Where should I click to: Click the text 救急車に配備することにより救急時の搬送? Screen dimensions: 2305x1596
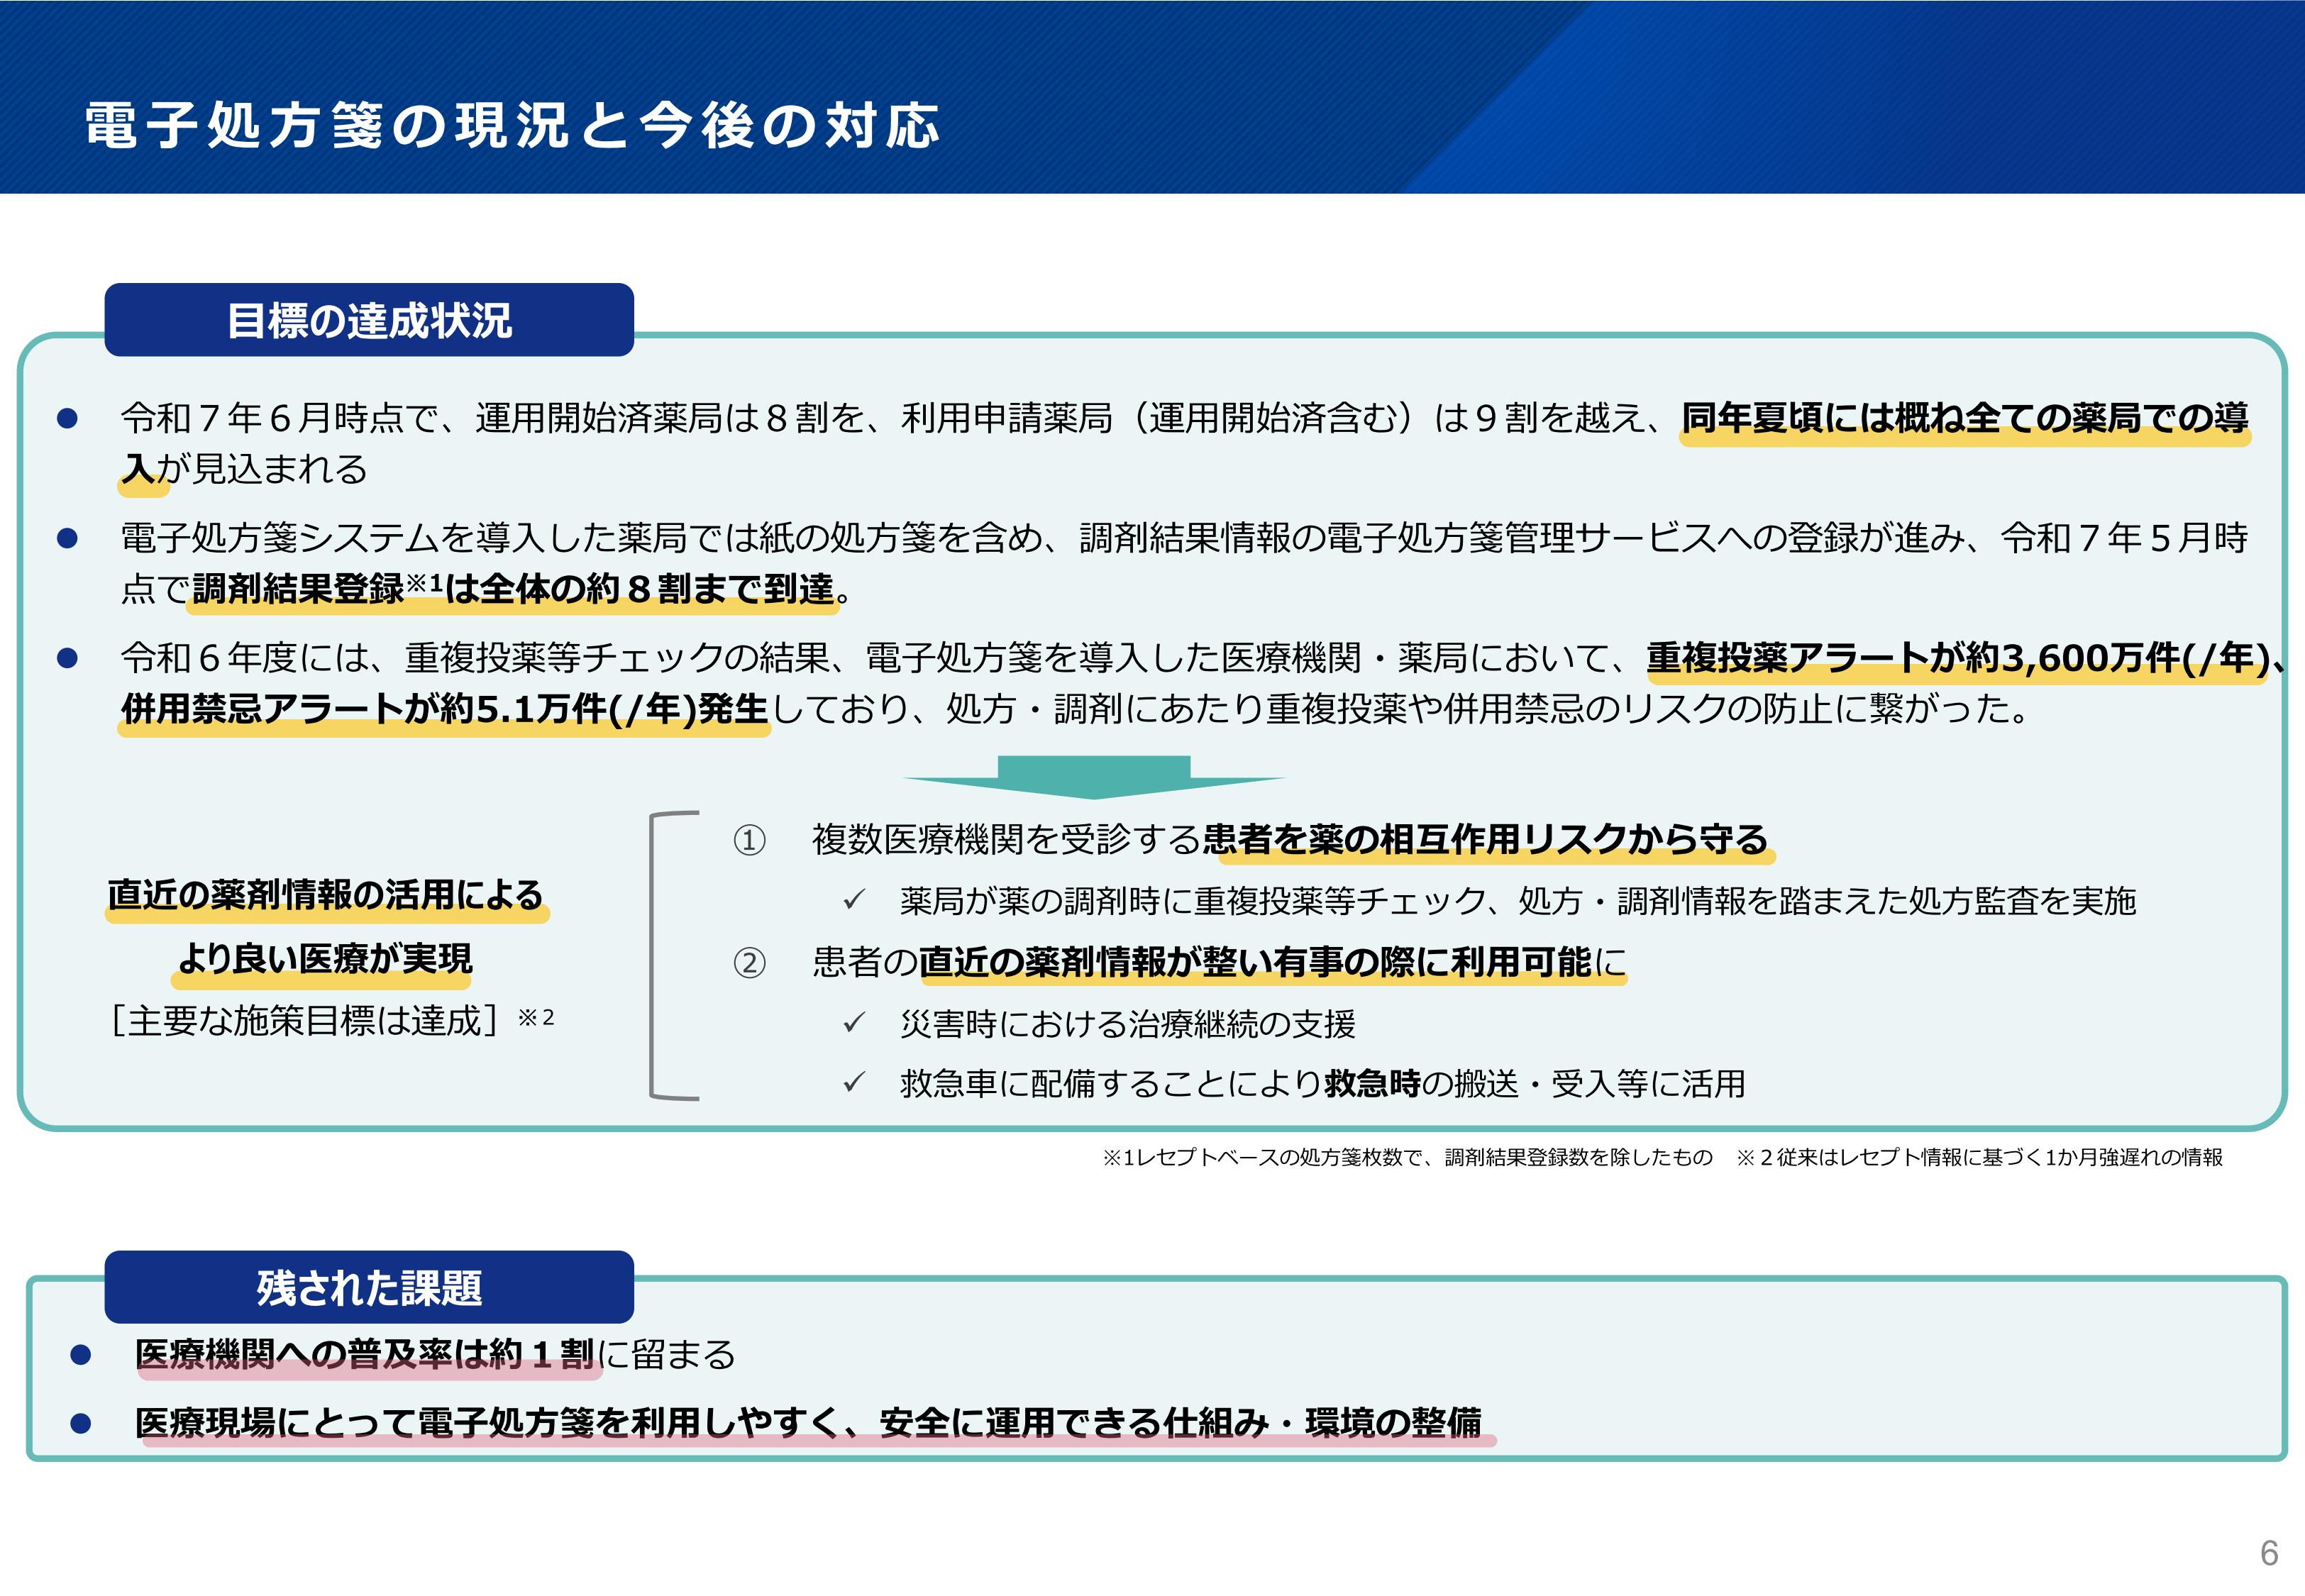[1209, 1084]
